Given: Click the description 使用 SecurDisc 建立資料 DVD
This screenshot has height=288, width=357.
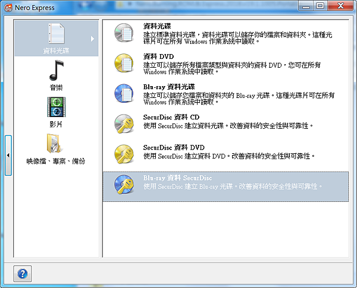Looking at the screenshot, I should tap(229, 156).
